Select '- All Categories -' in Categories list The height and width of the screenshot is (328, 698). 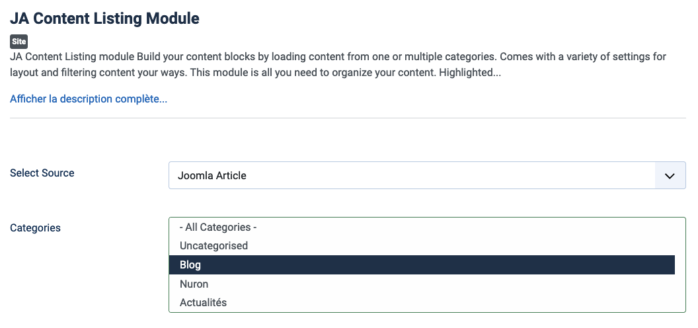pos(218,227)
